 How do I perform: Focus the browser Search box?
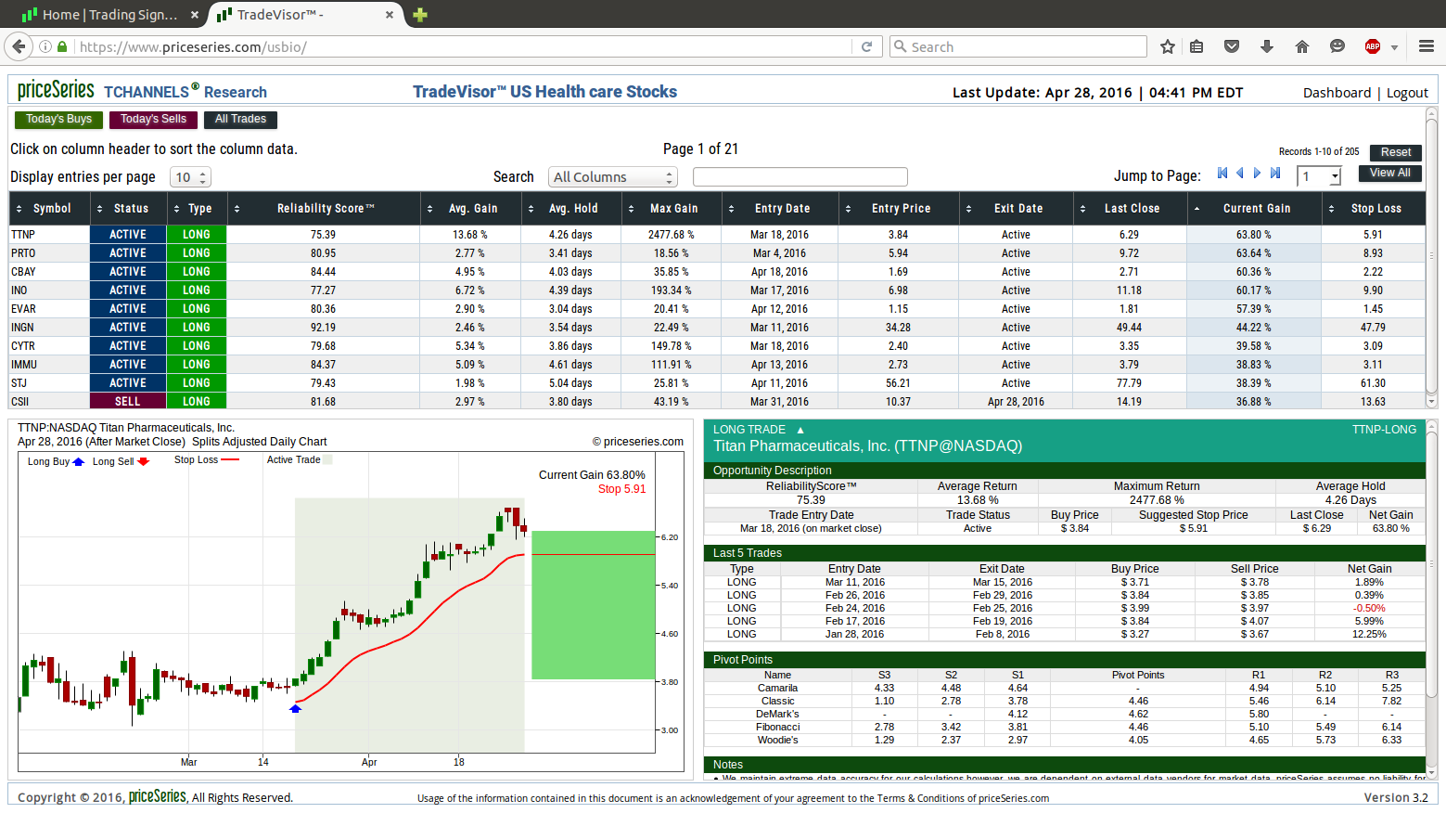click(1017, 46)
